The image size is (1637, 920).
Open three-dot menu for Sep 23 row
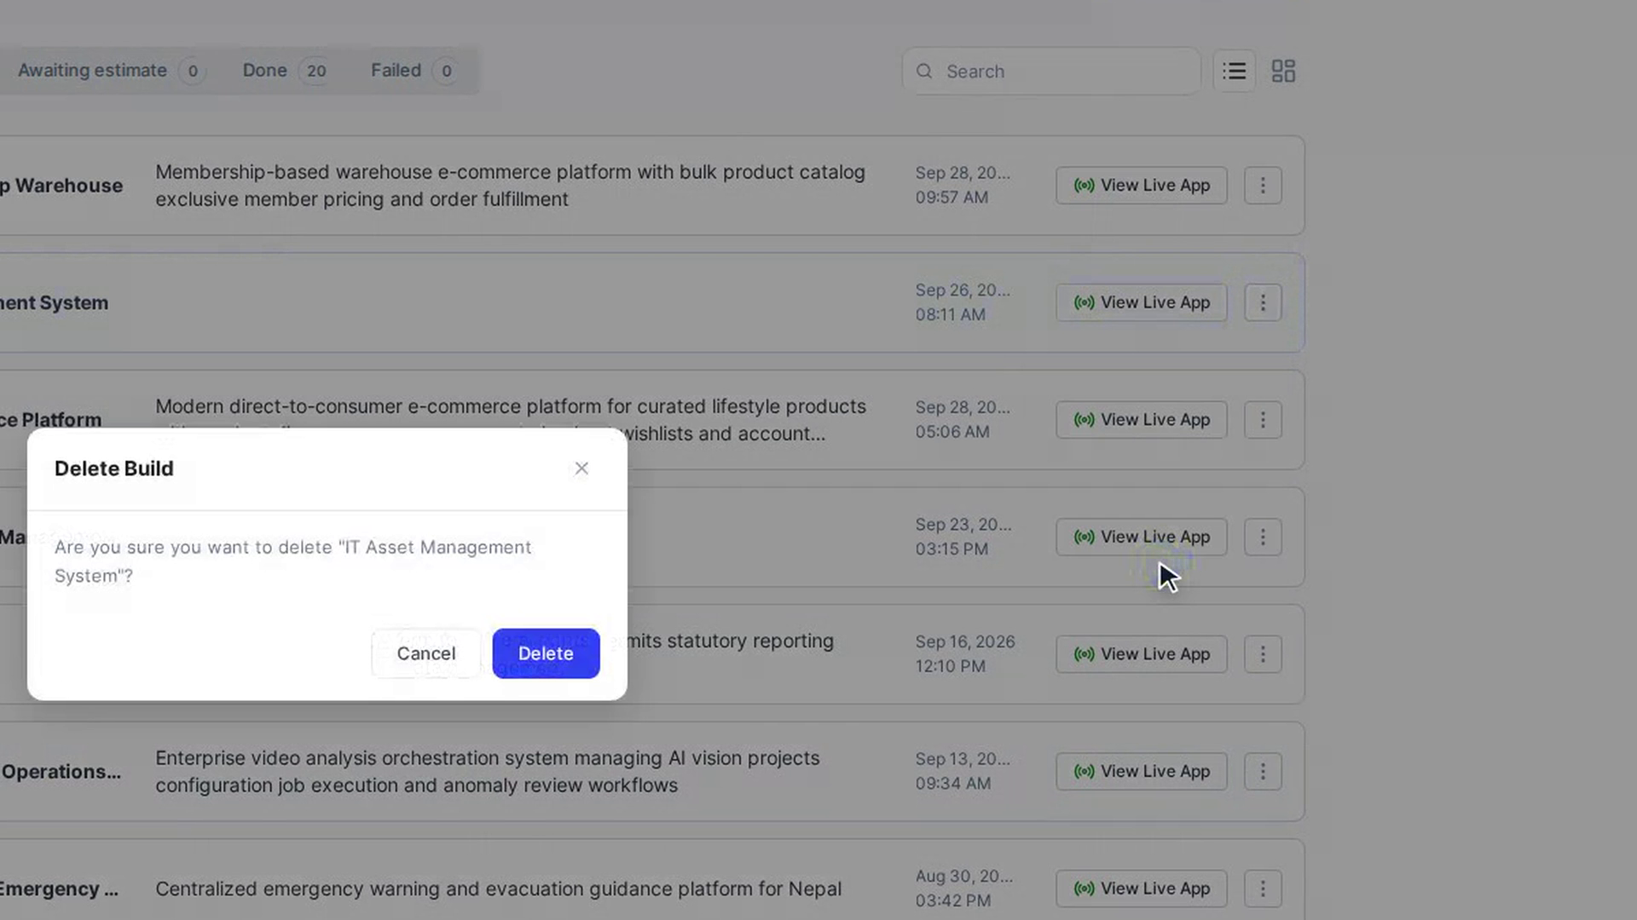(1263, 537)
